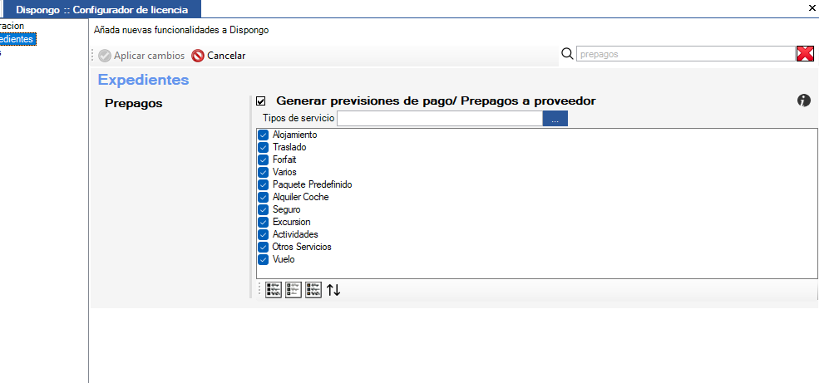Click the up-down sort arrows icon
Screen dimensions: 819x383
(x=333, y=290)
